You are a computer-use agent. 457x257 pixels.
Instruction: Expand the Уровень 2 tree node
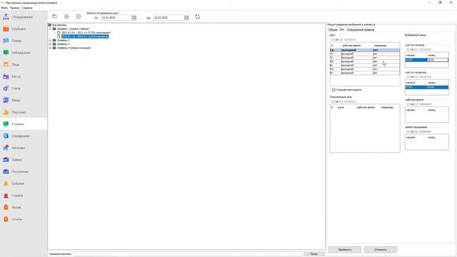(x=50, y=40)
